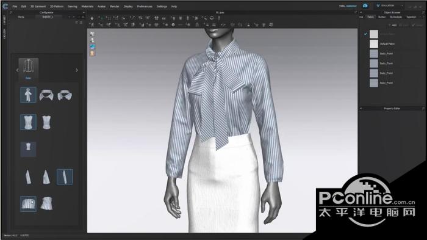Open the 2D Pattern menu

click(x=57, y=6)
